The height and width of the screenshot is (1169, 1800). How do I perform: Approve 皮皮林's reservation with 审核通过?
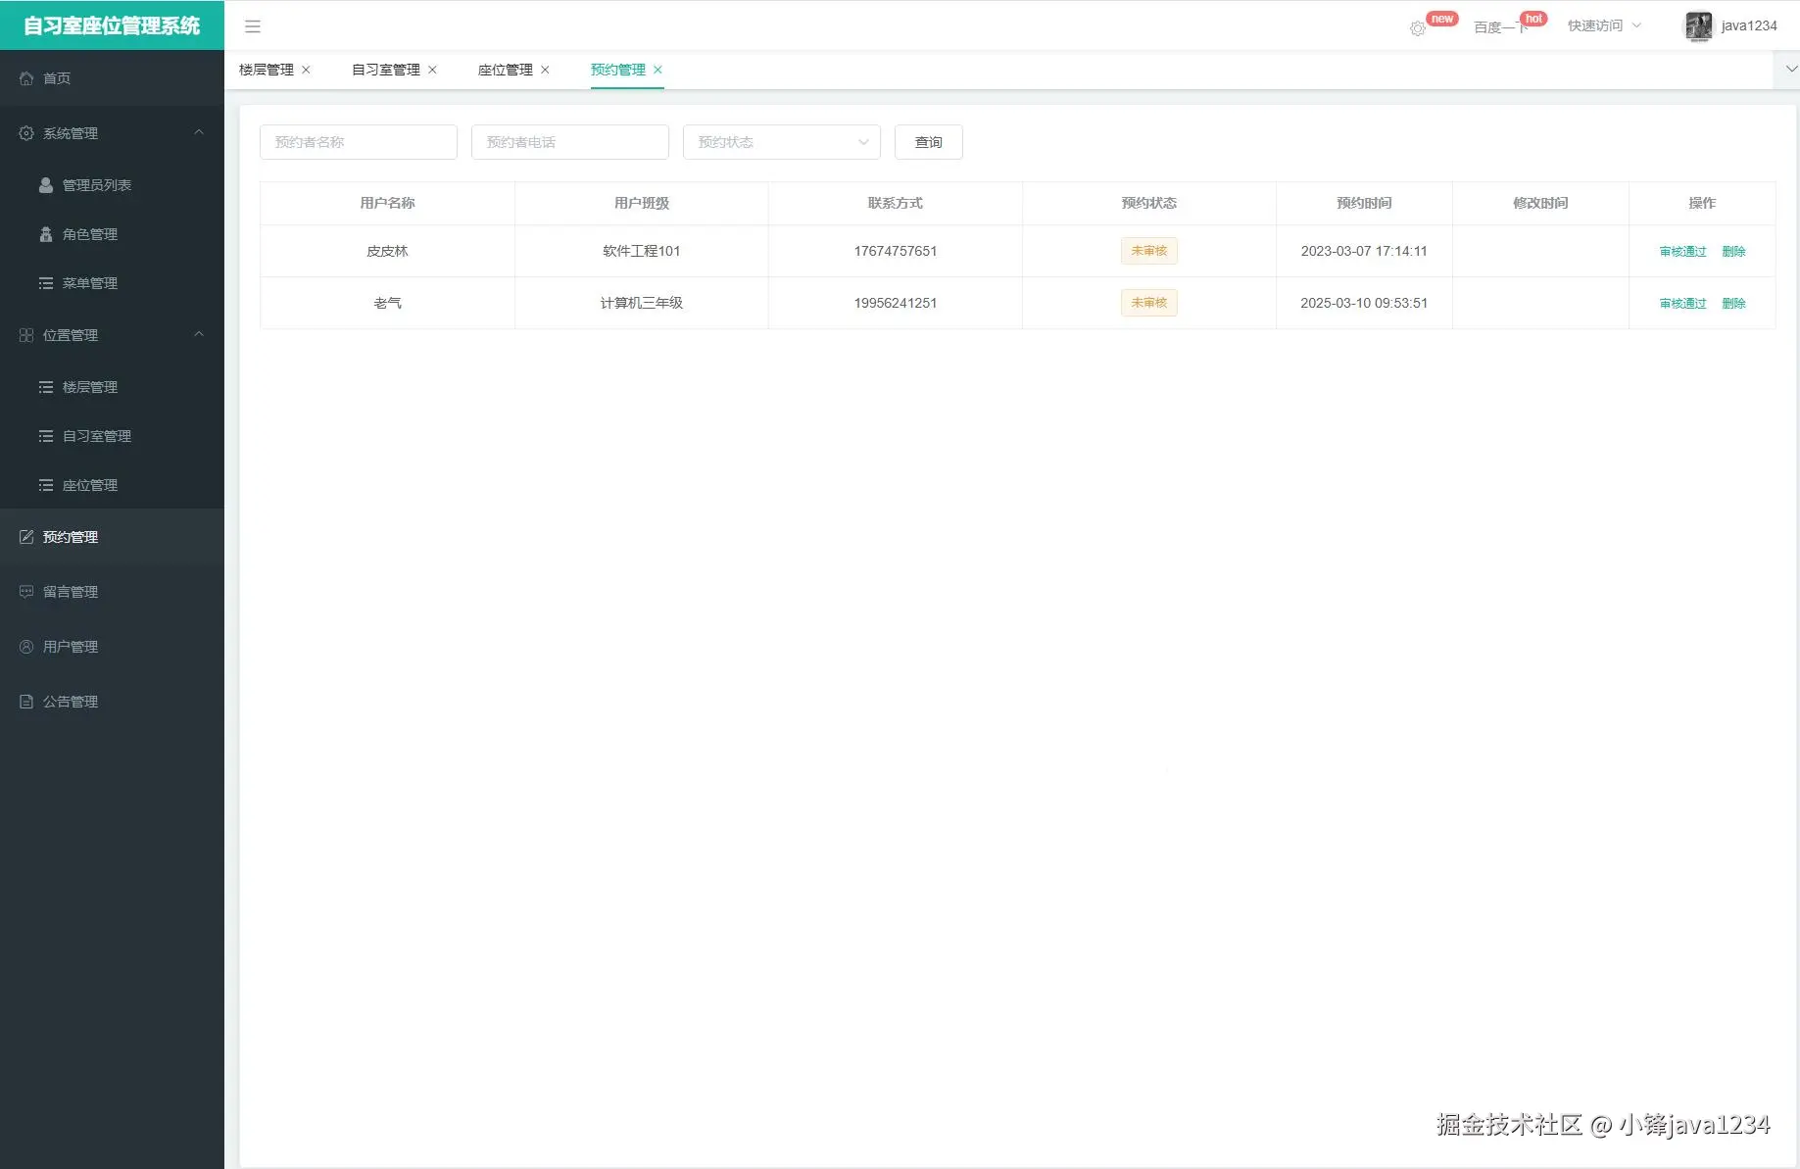1682,252
